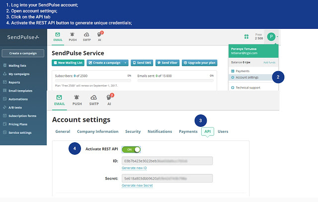Click the Generate new Secret link
318x202 pixels.
click(137, 185)
